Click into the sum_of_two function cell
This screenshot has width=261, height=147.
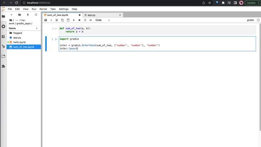[x=157, y=30]
